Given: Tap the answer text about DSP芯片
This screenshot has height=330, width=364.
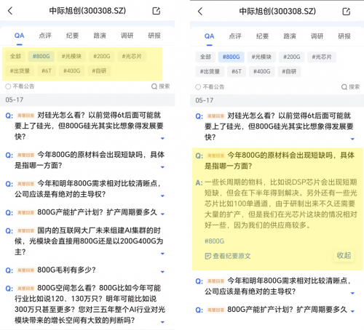Looking at the screenshot, I should coord(280,204).
